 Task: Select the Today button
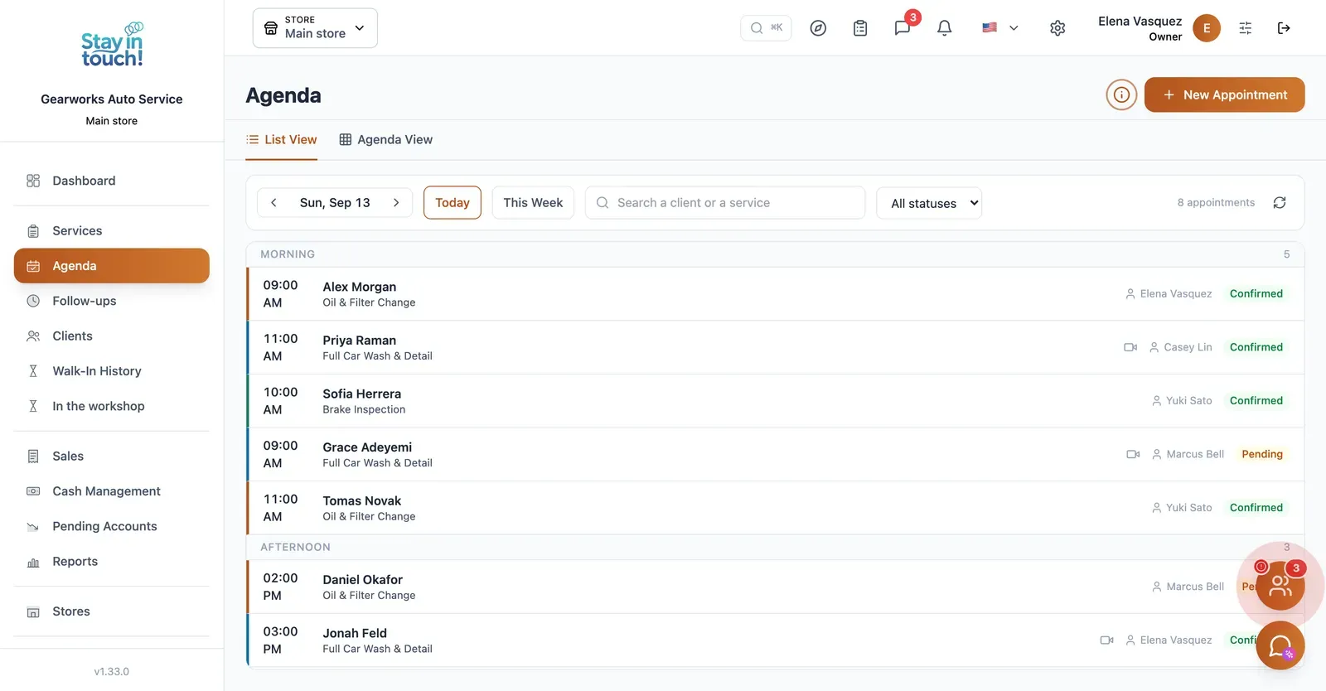(x=452, y=203)
